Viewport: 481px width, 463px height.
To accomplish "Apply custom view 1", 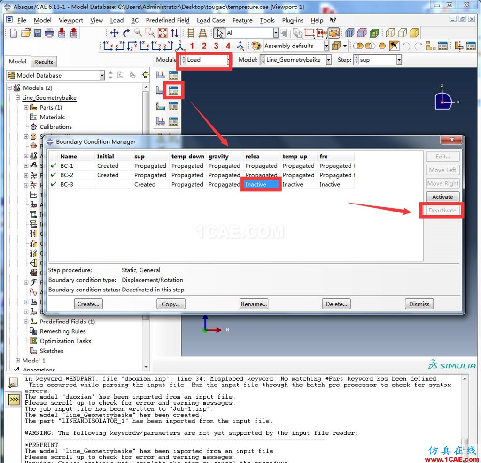I will point(192,46).
